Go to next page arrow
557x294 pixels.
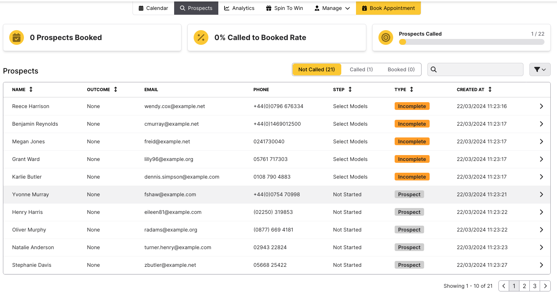[546, 286]
